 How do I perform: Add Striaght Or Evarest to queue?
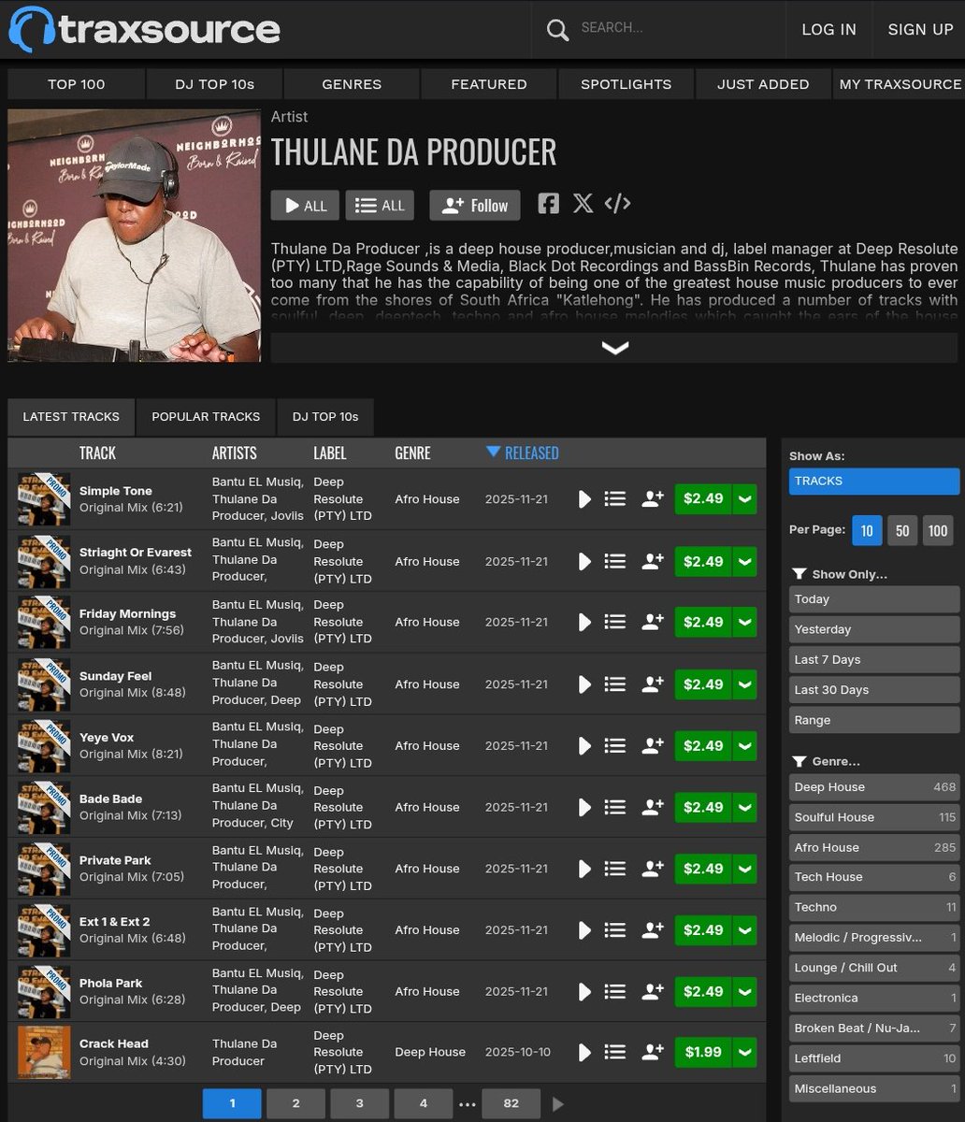(x=614, y=561)
